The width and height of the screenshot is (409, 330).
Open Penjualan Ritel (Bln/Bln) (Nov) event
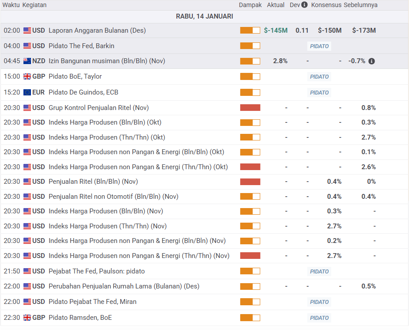[92, 182]
